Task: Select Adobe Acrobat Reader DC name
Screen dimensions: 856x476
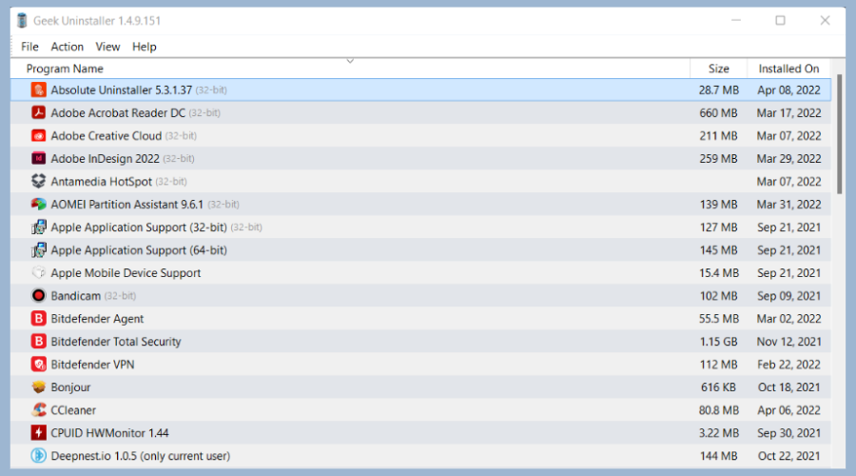Action: coord(118,113)
